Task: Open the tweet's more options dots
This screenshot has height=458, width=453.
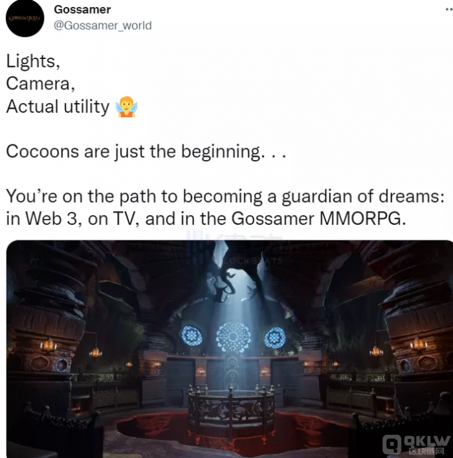Action: 449,9
